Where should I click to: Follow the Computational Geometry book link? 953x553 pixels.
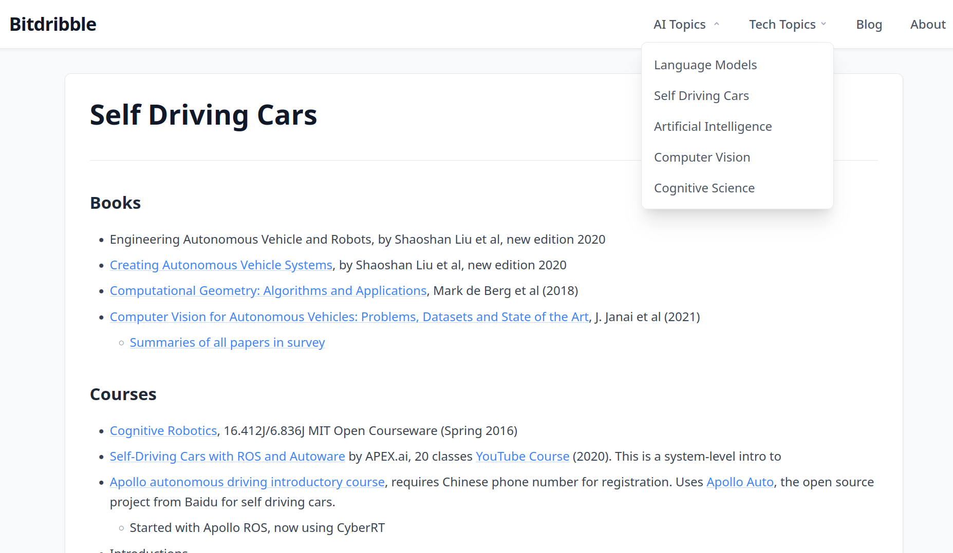click(268, 291)
